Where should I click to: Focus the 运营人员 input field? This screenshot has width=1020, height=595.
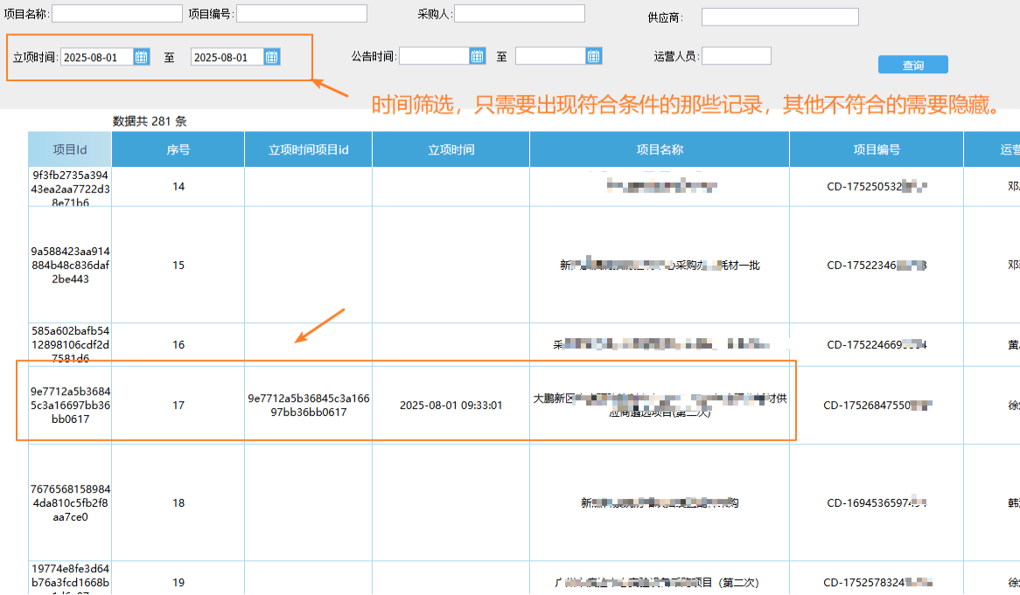click(x=737, y=56)
